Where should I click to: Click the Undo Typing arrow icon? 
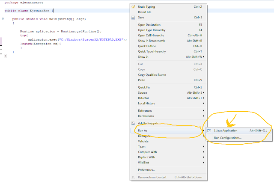point(133,7)
